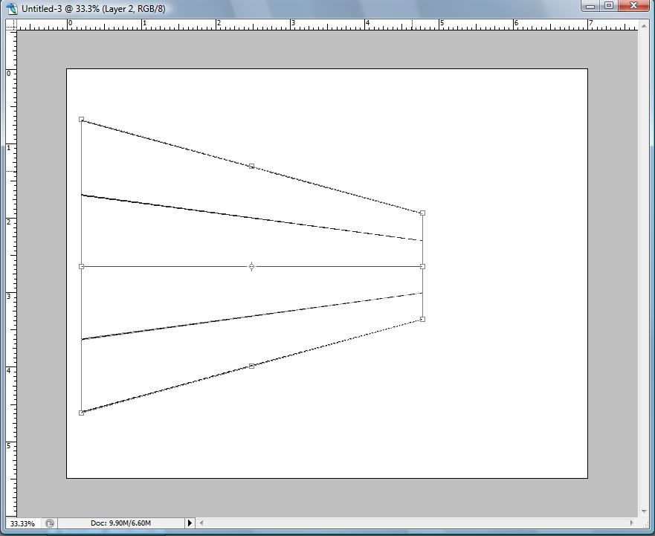Click the left edge middle transform handle
The image size is (655, 536).
82,267
